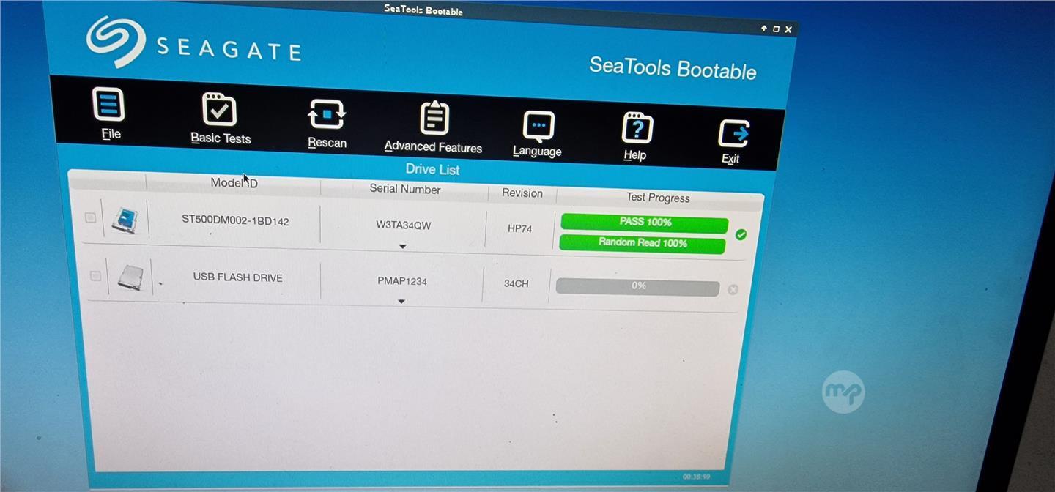Select the window roll-up arrow button in the title bar

point(763,29)
